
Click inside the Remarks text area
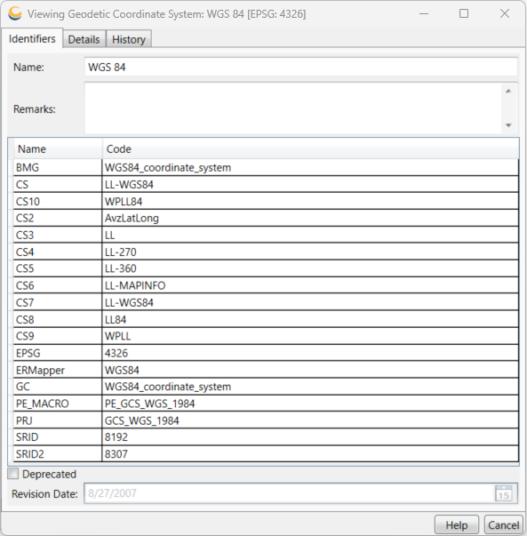point(293,108)
